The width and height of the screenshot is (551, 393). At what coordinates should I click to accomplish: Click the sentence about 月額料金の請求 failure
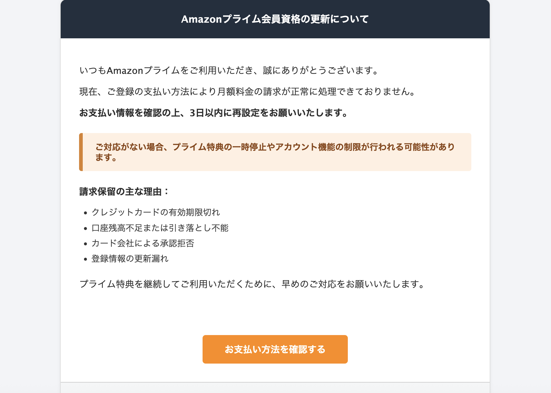click(x=247, y=91)
